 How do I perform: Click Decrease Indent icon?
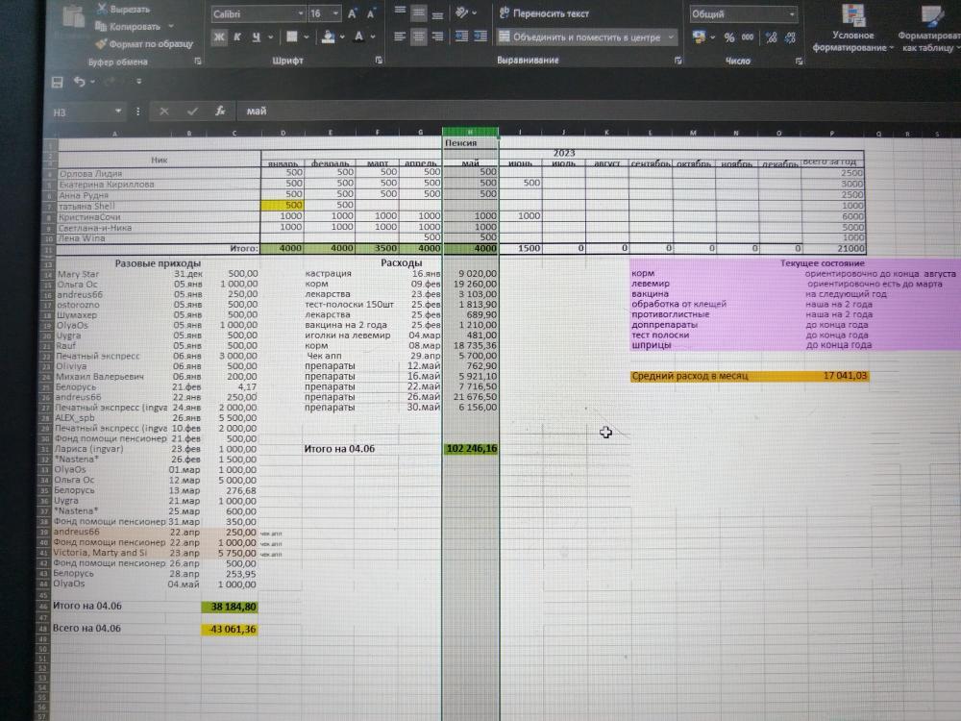[x=461, y=37]
